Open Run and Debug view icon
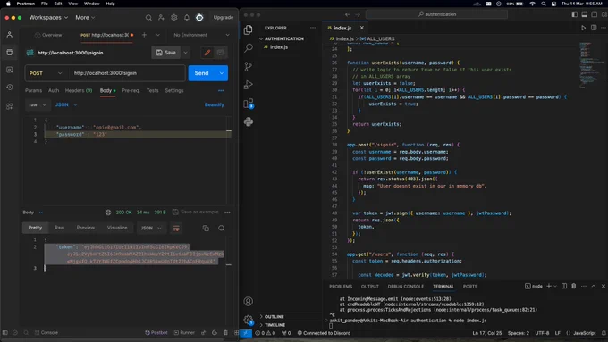Image resolution: width=608 pixels, height=342 pixels. [249, 85]
